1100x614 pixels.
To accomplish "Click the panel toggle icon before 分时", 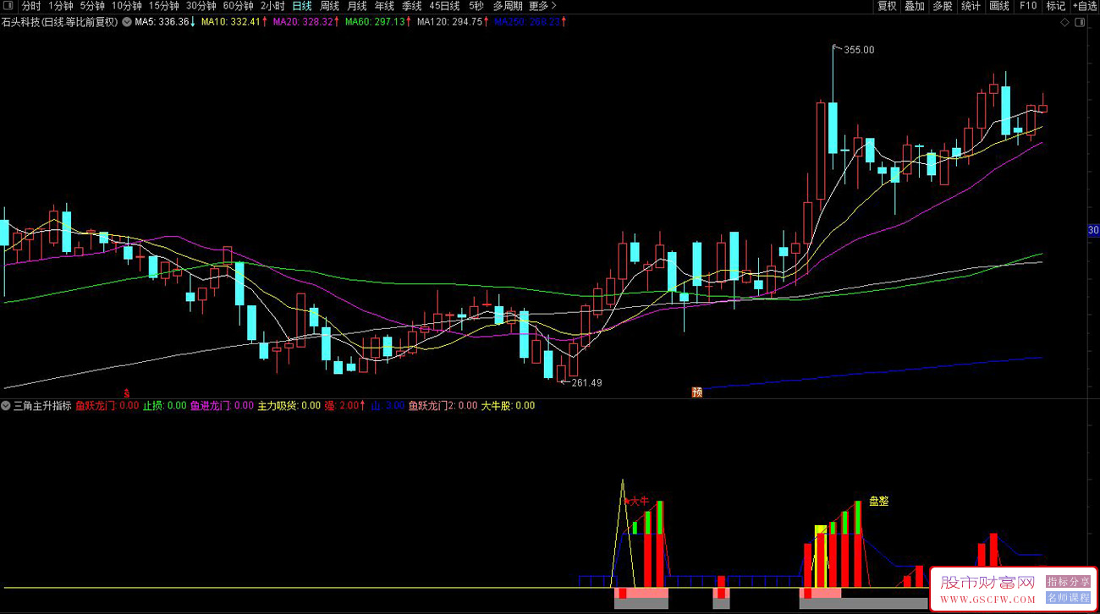I will pos(9,6).
